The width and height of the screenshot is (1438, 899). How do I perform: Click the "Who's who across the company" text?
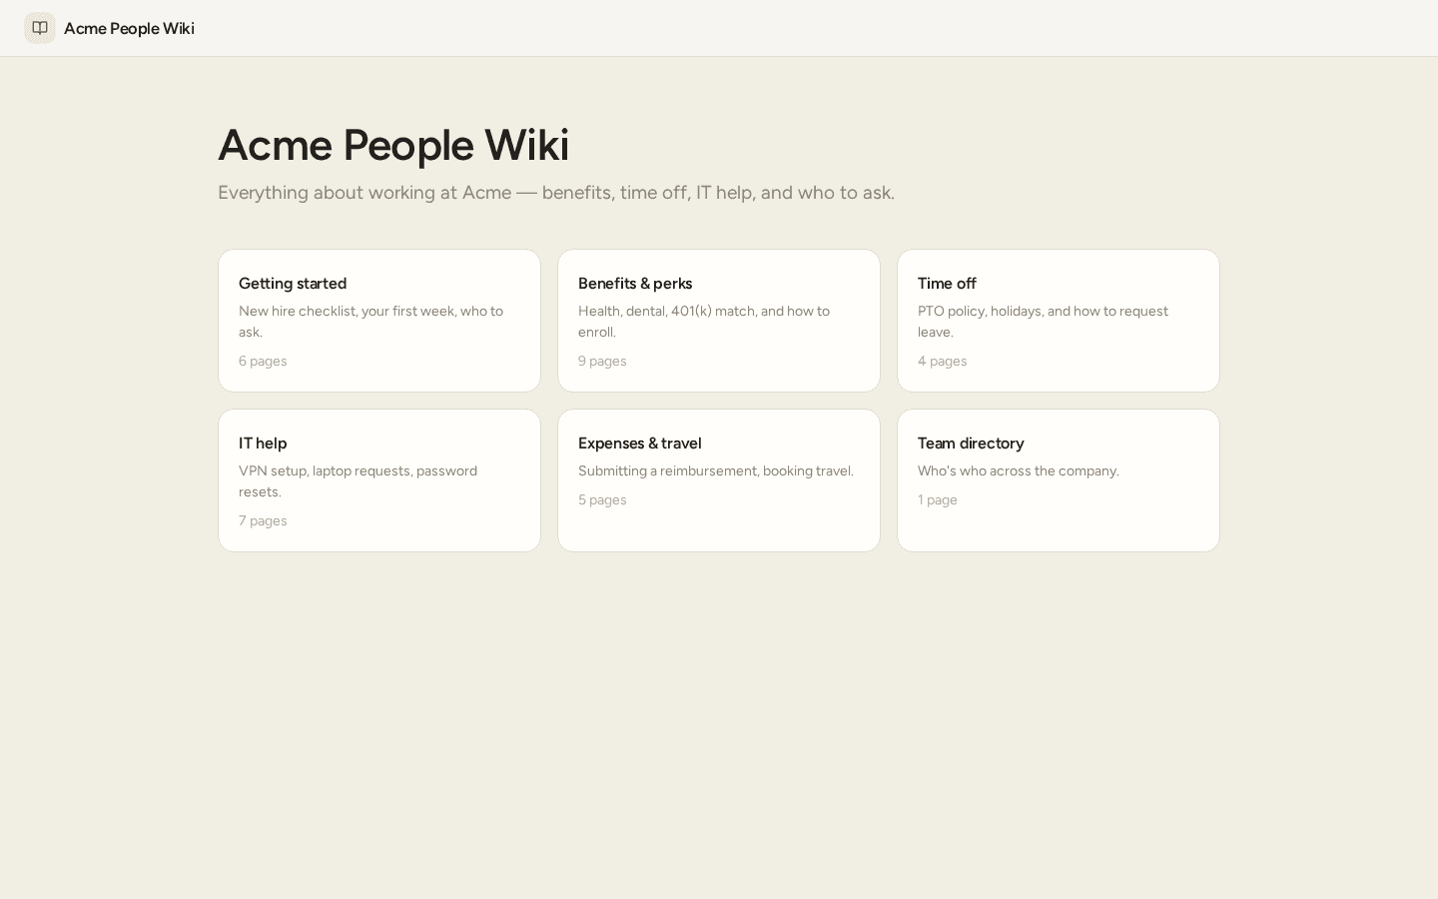1019,470
